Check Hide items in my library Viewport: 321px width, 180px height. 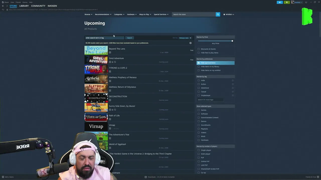199,66
